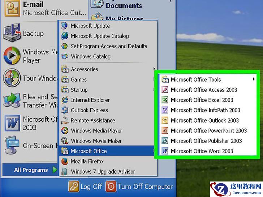This screenshot has height=197, width=263.
Task: Click the "Windows 7 Upgrade Advisor" label
Action: (x=103, y=171)
